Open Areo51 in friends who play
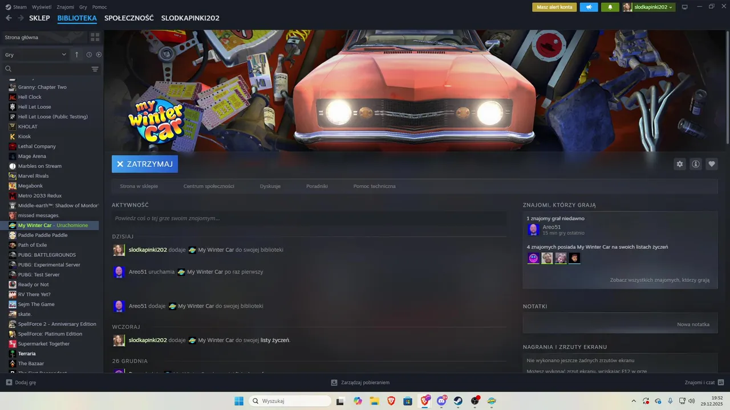Image resolution: width=730 pixels, height=410 pixels. 551,227
